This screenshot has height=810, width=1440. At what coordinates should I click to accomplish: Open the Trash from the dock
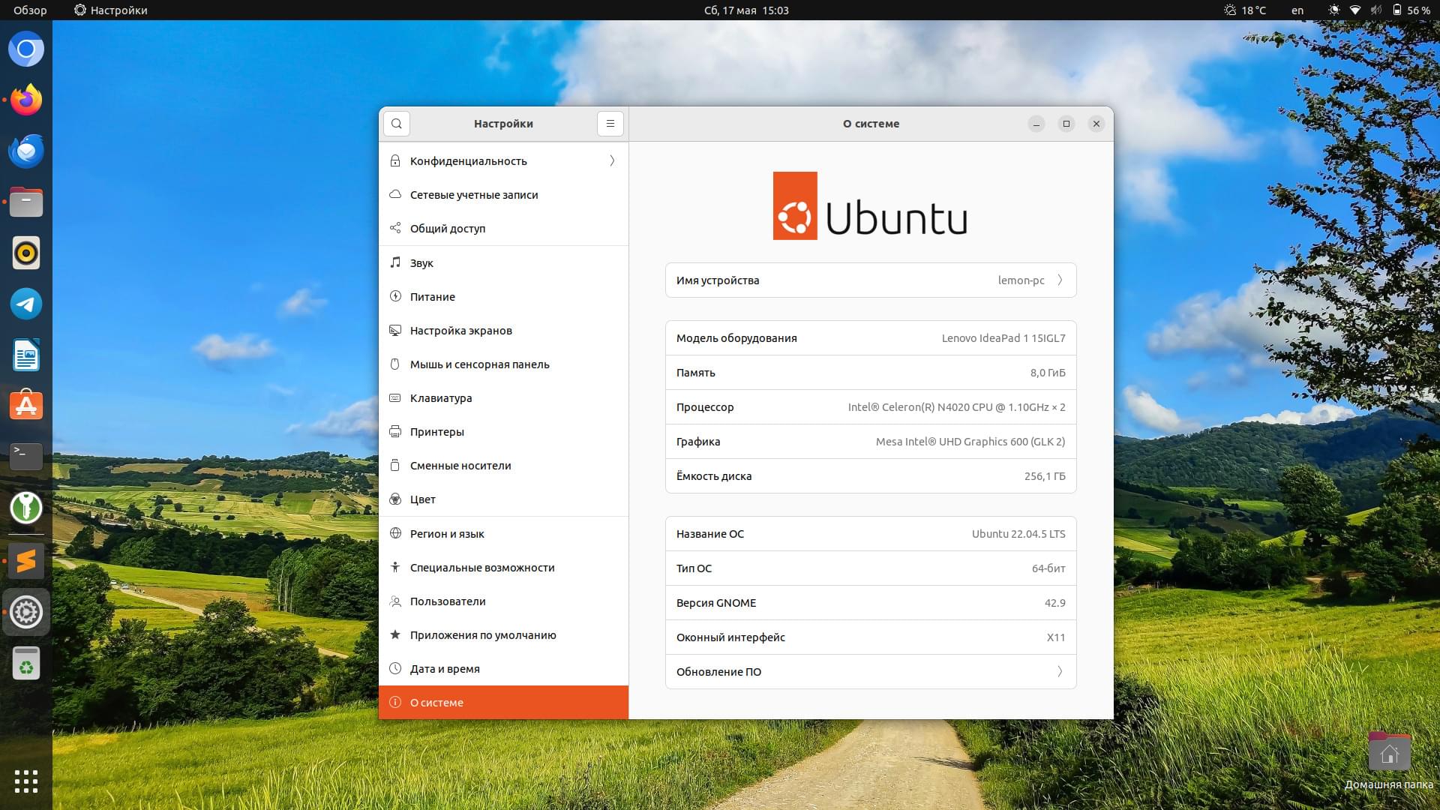[x=26, y=663]
